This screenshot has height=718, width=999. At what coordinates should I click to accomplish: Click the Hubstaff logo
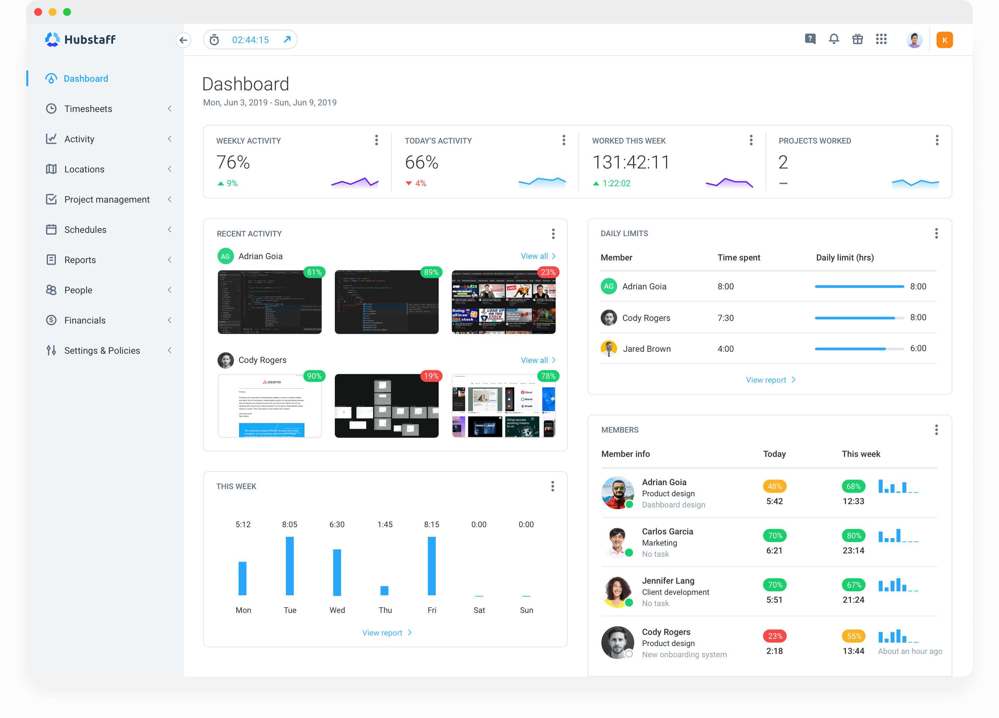(x=80, y=39)
